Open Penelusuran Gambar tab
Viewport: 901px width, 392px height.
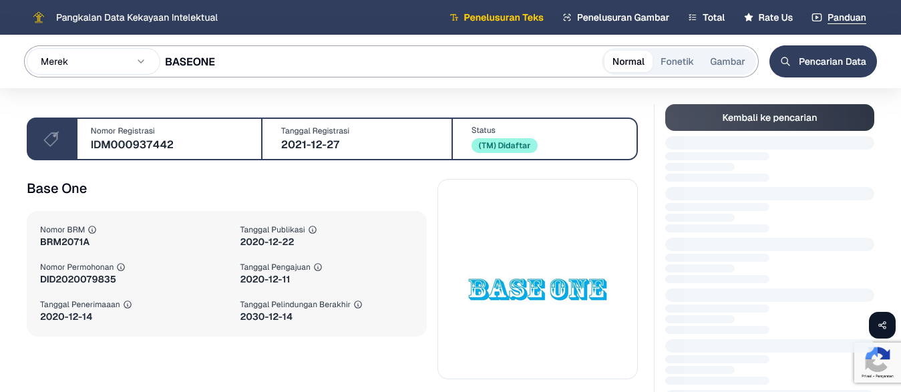(616, 17)
